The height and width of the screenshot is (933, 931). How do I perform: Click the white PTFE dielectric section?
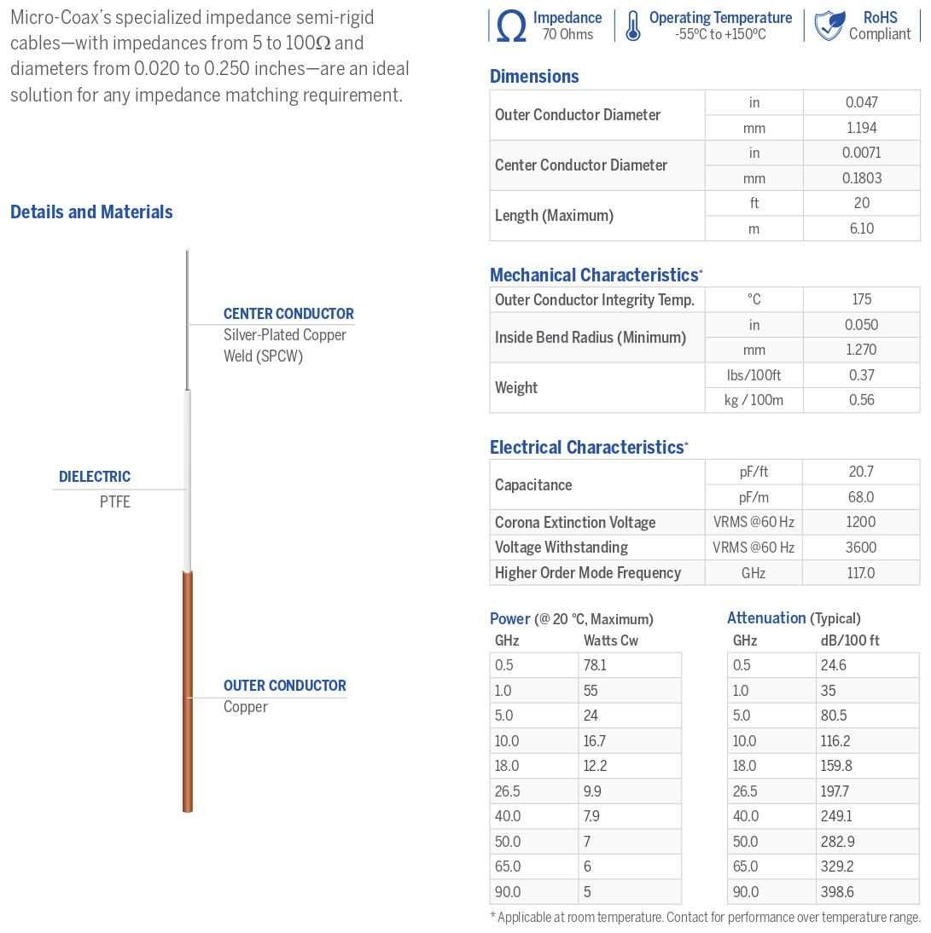point(188,482)
